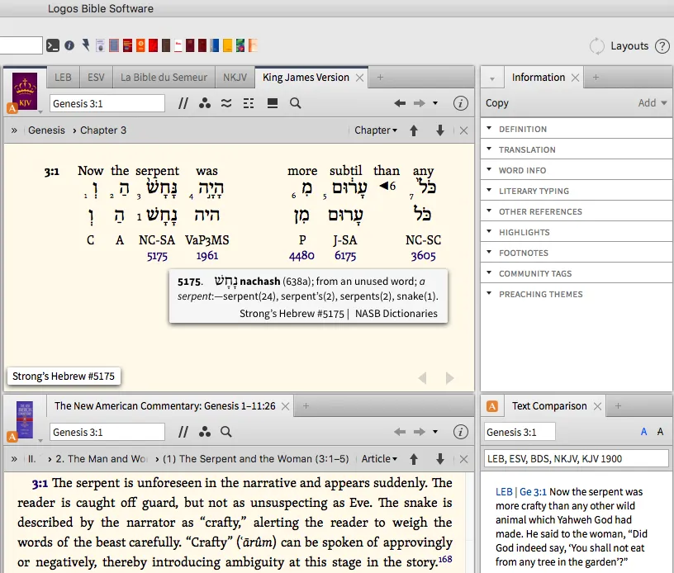Click Strong's number 6175 link

coord(345,256)
